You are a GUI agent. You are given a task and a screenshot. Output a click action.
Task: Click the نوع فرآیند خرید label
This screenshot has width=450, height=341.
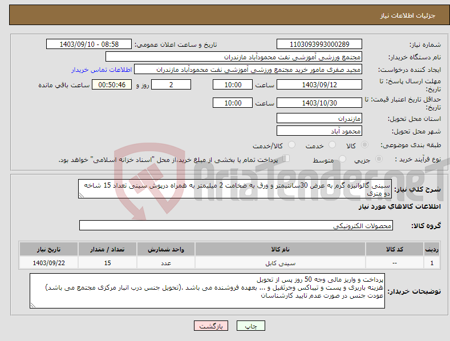coord(418,159)
